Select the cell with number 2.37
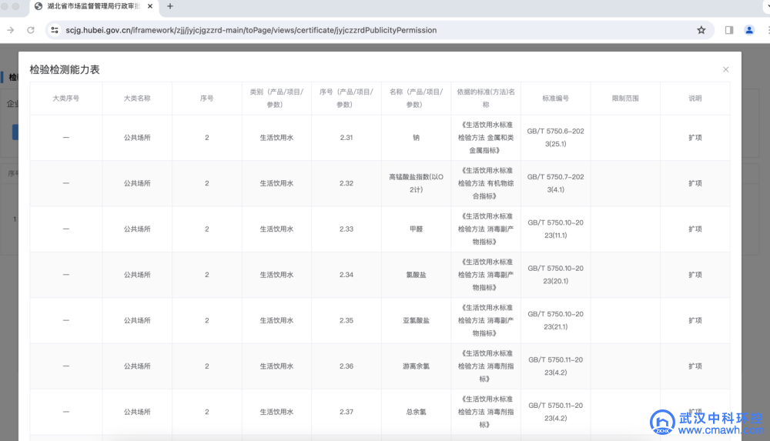 pyautogui.click(x=346, y=412)
